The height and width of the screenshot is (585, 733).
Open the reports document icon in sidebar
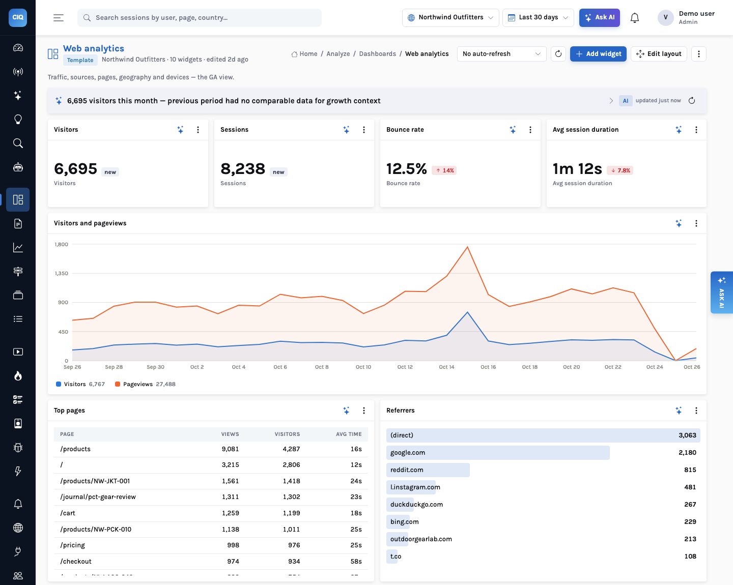pos(18,223)
